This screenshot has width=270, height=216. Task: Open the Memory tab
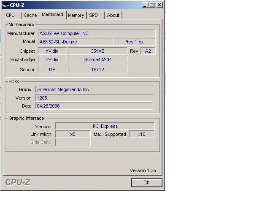[x=76, y=15]
